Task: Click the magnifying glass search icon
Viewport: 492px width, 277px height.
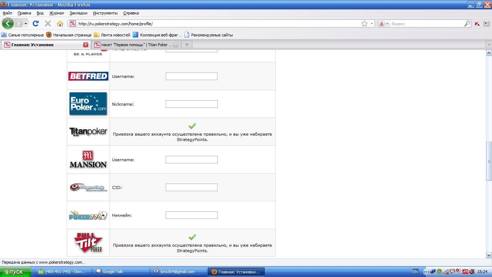Action: tap(467, 23)
